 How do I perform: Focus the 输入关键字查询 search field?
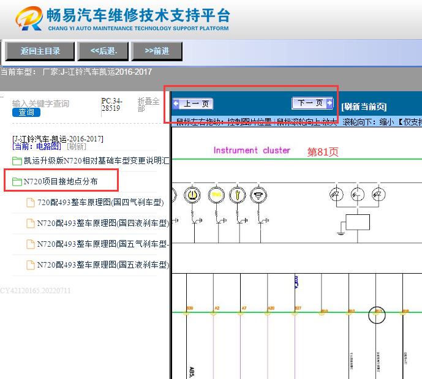40,103
